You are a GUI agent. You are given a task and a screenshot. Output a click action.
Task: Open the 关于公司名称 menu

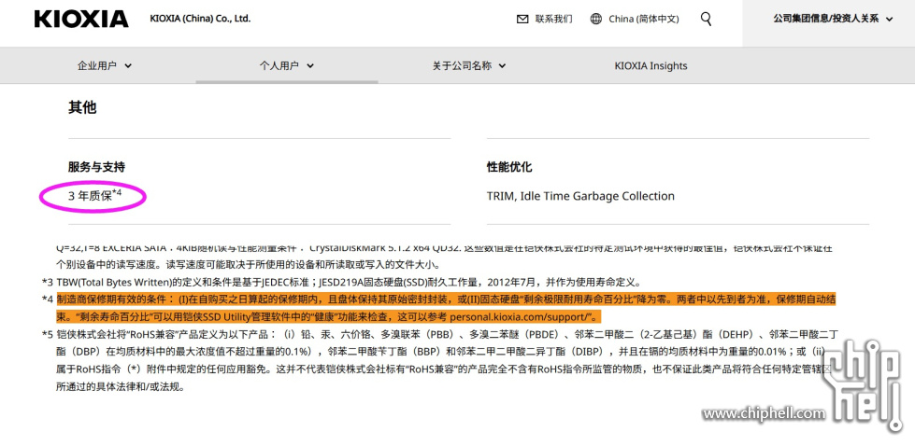click(x=468, y=66)
